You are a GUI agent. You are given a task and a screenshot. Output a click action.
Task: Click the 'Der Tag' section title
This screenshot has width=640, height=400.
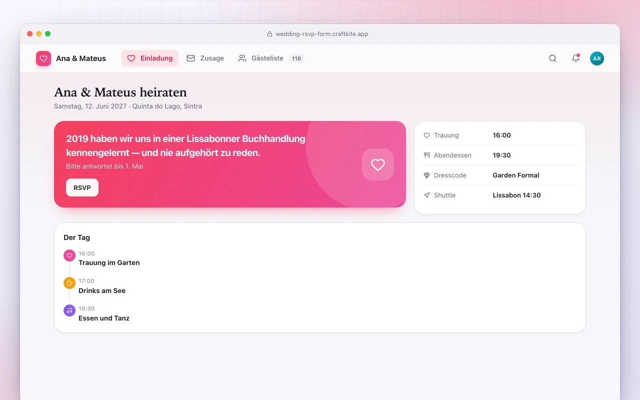pos(76,237)
